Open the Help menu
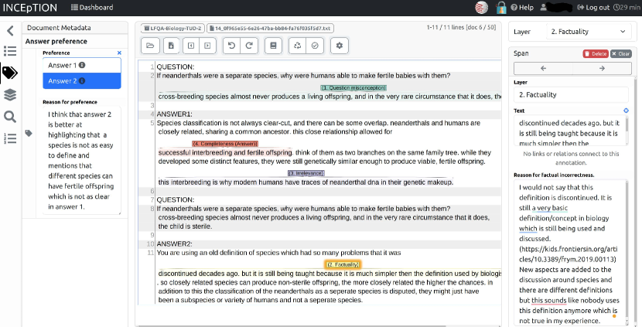 tap(521, 8)
